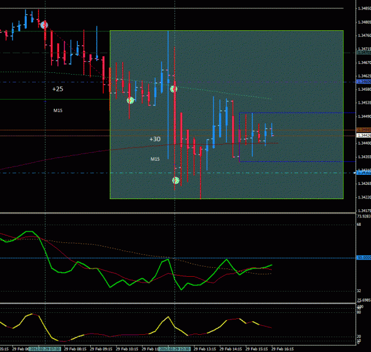Click the white current price tag 1.3442
The image size is (371, 352).
(364, 135)
